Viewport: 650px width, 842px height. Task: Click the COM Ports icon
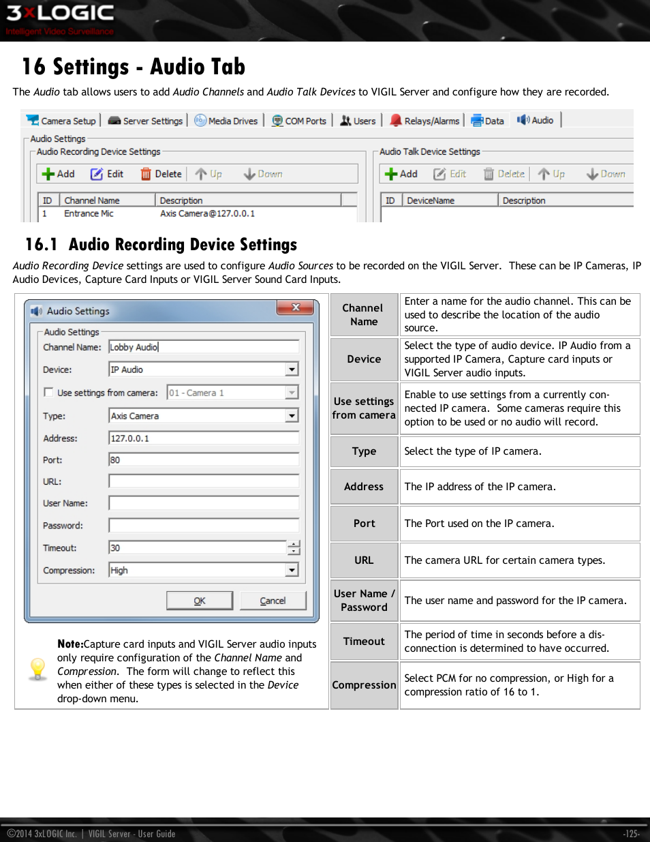(277, 121)
